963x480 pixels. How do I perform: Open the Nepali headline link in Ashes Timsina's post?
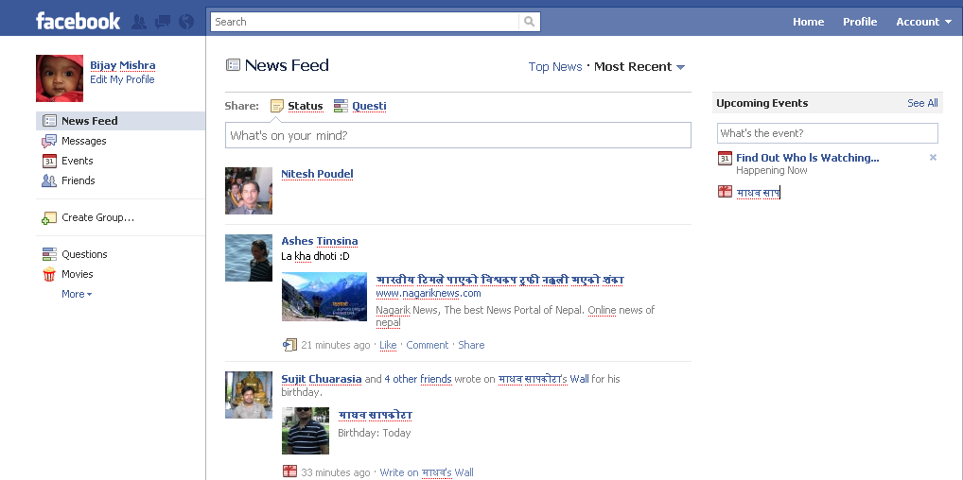[x=499, y=280]
